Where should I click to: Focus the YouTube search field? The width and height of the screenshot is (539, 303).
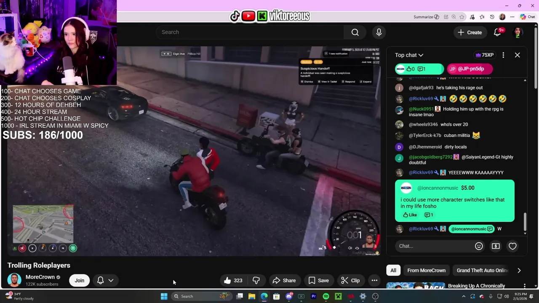[251, 32]
